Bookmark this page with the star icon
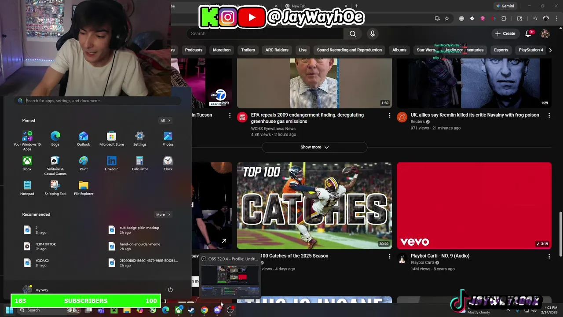The image size is (563, 317). click(x=447, y=18)
